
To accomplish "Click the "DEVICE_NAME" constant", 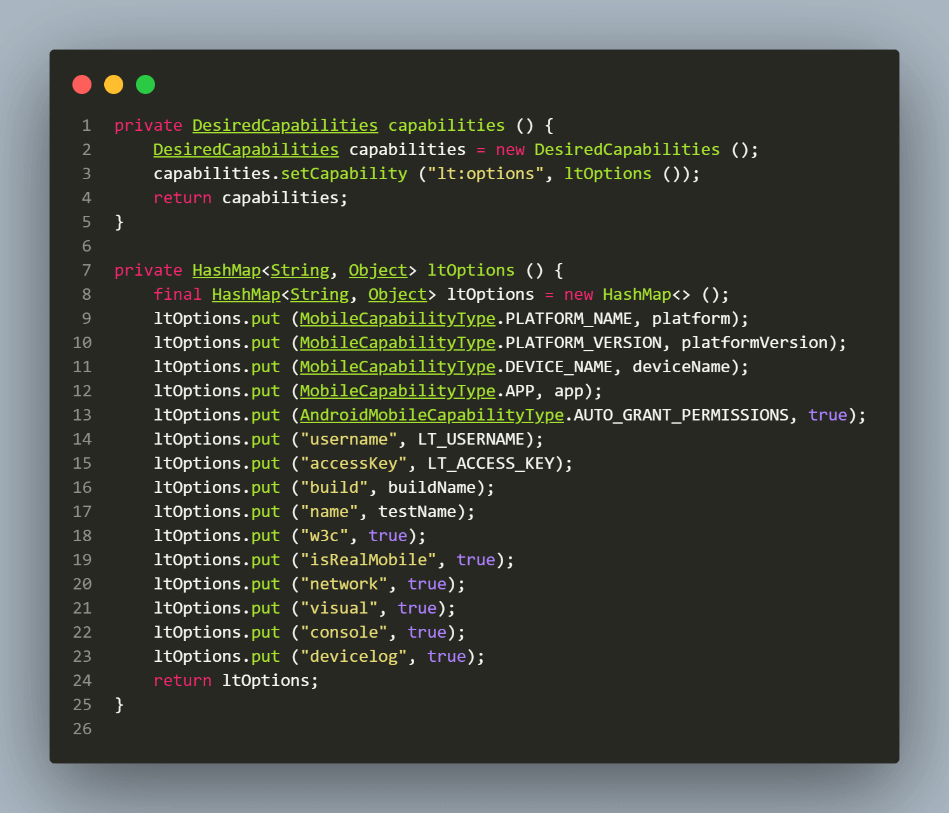I will (x=559, y=367).
